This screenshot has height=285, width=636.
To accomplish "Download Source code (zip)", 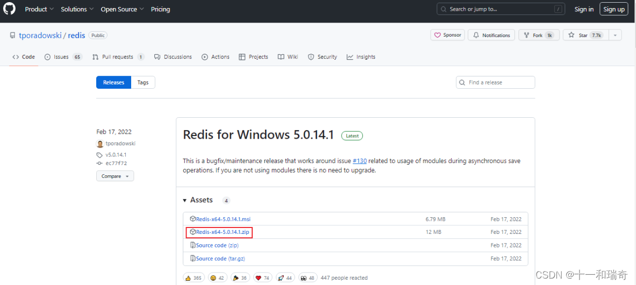I will 217,245.
